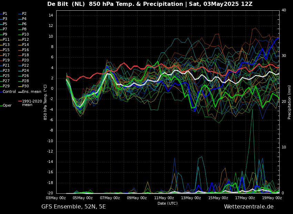Select the P2 legend label

[24, 14]
